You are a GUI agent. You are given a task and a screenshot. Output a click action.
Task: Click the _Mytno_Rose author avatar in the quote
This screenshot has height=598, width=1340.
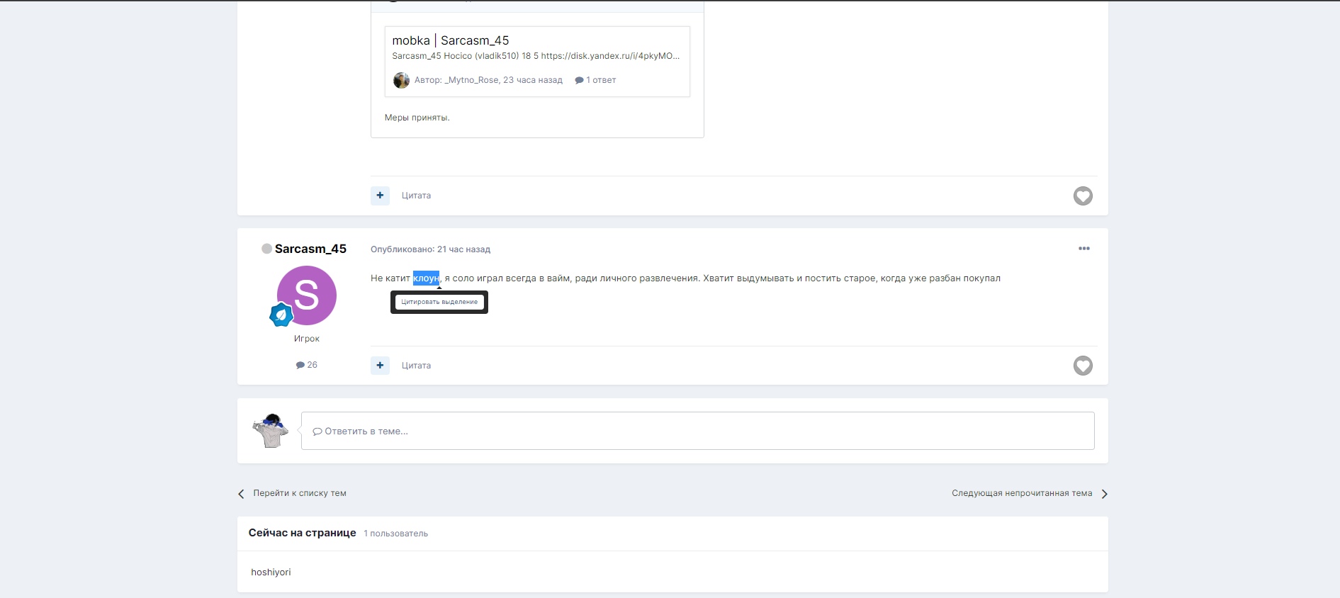point(401,80)
